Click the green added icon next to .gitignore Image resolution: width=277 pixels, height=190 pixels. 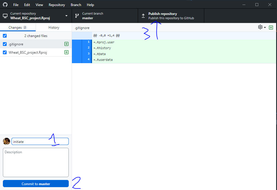(66, 44)
